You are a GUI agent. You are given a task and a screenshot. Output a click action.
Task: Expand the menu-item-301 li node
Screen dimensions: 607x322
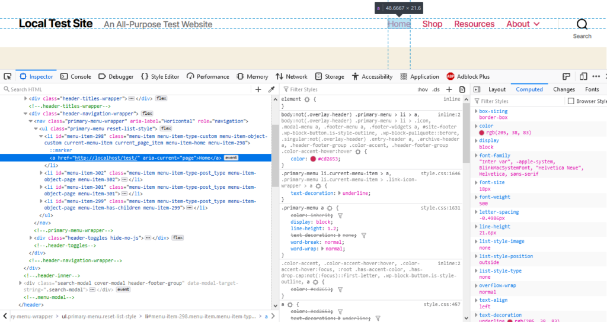pyautogui.click(x=41, y=187)
